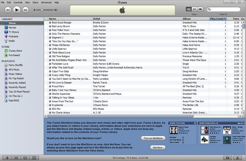Open TV Shows in the sidebar
246x161 pixels.
pos(14,32)
